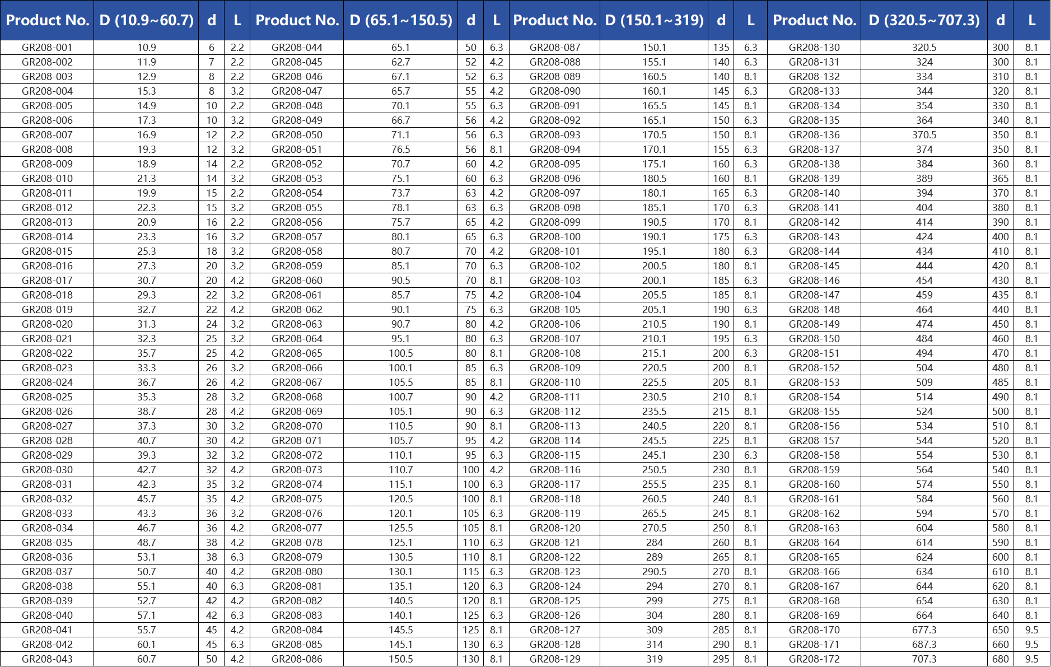Select product number GR208-139
The height and width of the screenshot is (667, 1051).
(x=814, y=179)
